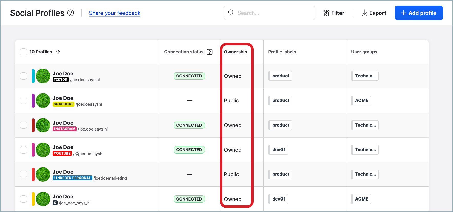
Task: Select the Instagram profile row checkbox
Action: click(x=24, y=125)
